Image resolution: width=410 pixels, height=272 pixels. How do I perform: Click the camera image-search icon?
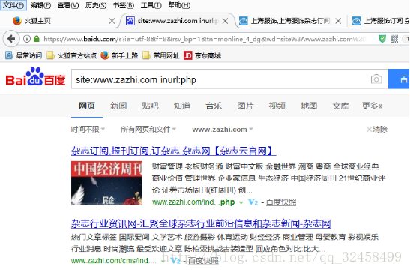[x=376, y=79]
